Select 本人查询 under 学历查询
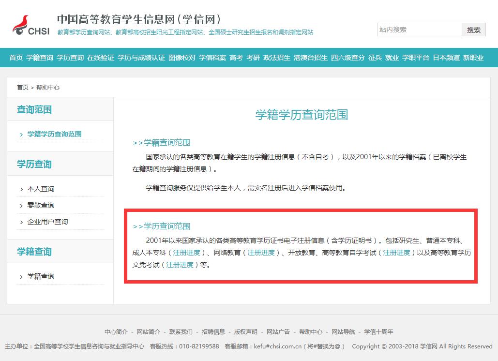 point(40,189)
